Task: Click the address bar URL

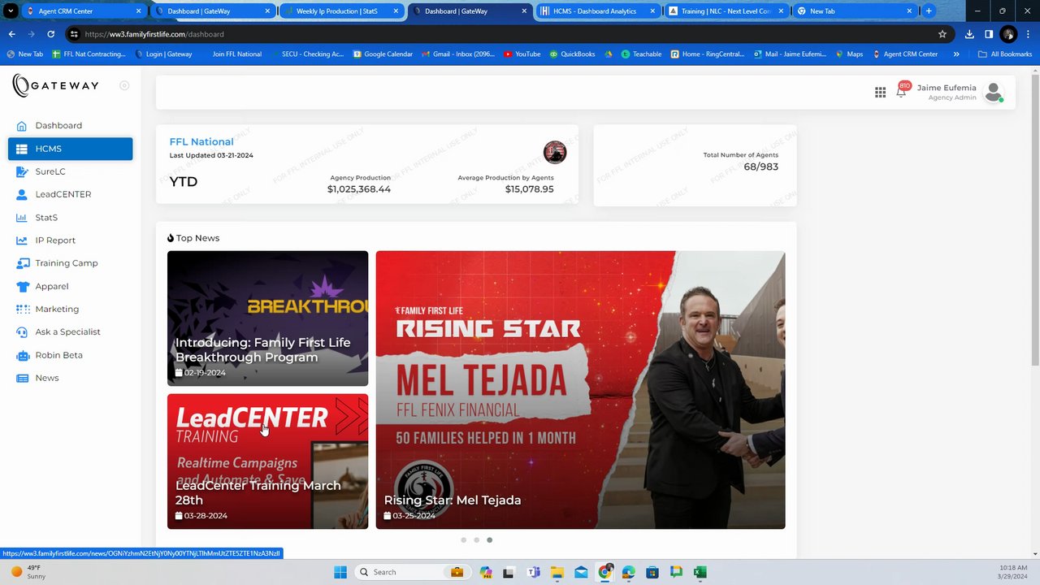Action: point(154,34)
